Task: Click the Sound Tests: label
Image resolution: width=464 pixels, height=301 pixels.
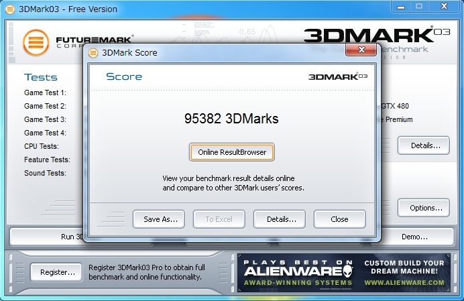Action: [45, 173]
